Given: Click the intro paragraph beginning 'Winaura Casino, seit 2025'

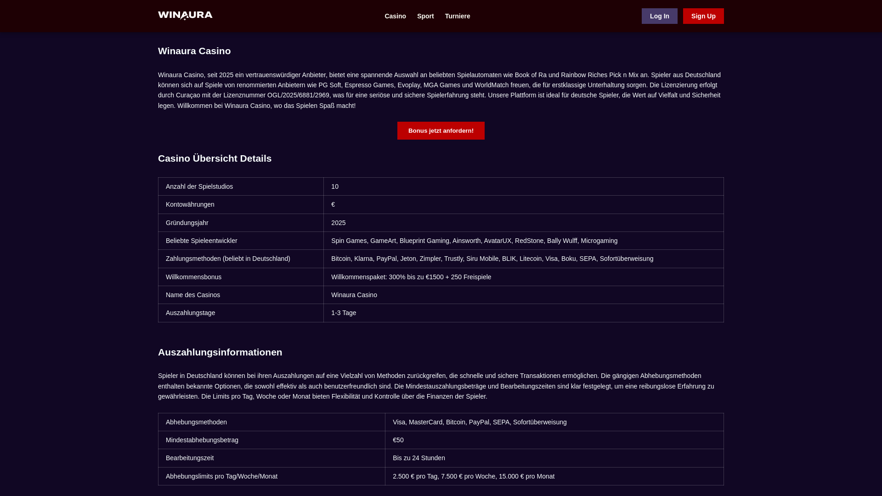Looking at the screenshot, I should (x=440, y=90).
